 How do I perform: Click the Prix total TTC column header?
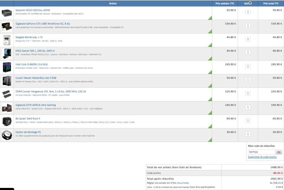coord(271,4)
